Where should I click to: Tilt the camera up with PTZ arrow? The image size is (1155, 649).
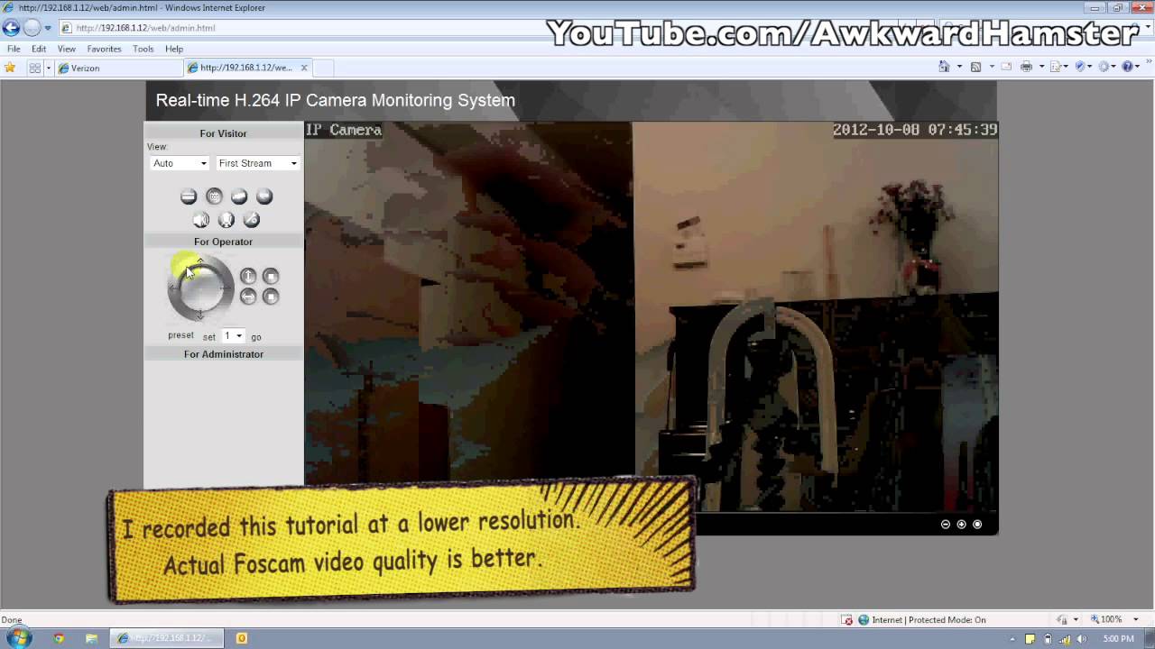[200, 261]
